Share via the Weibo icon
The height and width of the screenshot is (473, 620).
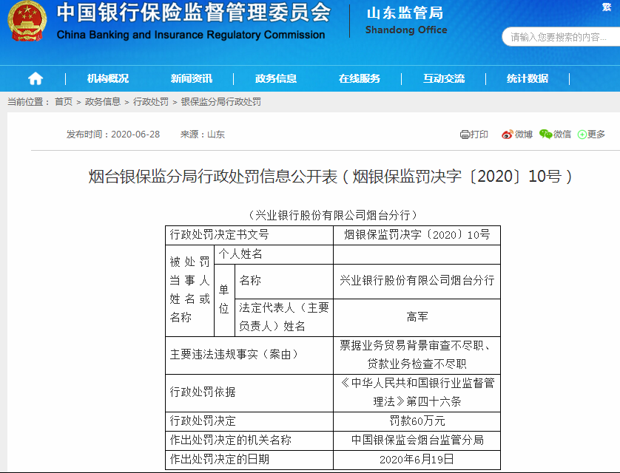click(508, 135)
